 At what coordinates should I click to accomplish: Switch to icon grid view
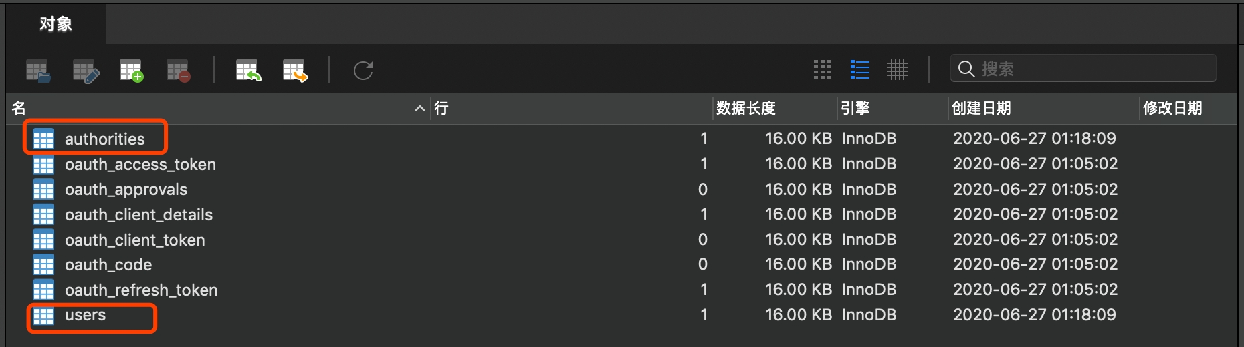pos(823,69)
